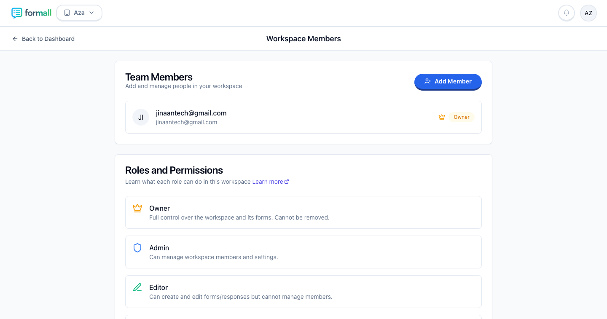Click the Admin role description text
Viewport: 607px width, 319px height.
pyautogui.click(x=214, y=257)
